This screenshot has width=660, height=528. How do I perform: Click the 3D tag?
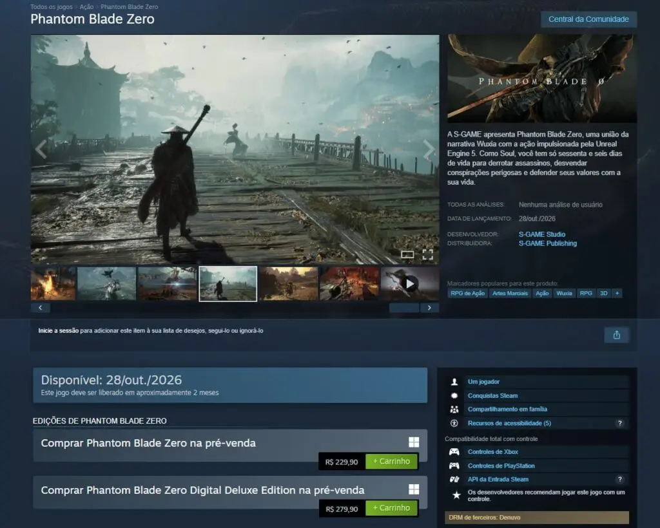(603, 294)
